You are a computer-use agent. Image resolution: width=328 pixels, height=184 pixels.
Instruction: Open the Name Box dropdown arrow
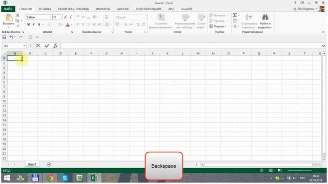[24, 45]
